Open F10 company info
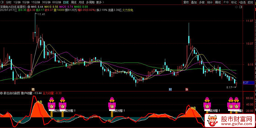This screenshot has width=256, height=128. click(x=226, y=2)
